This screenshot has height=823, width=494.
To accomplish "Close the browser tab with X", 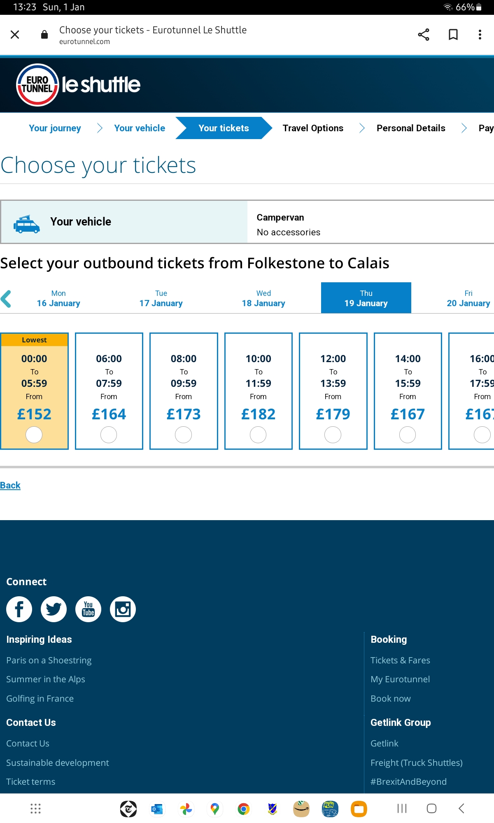I will tap(15, 35).
